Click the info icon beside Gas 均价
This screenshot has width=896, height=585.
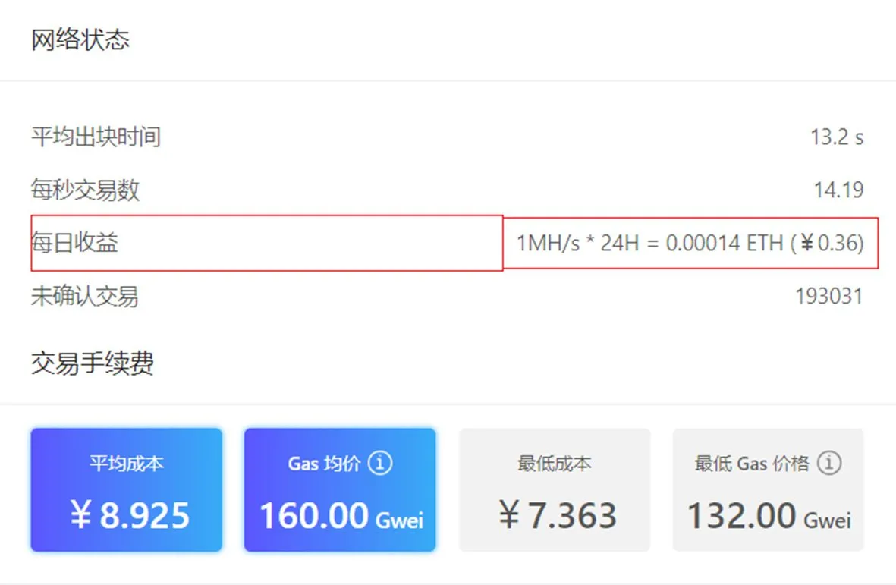click(x=380, y=463)
